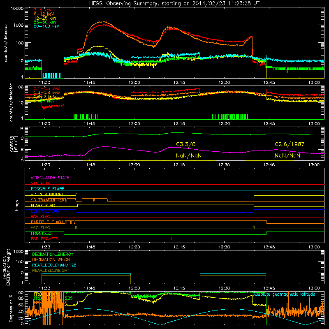
Task: Click the Absolute geomagnetic latitude label
Action: tap(284, 294)
